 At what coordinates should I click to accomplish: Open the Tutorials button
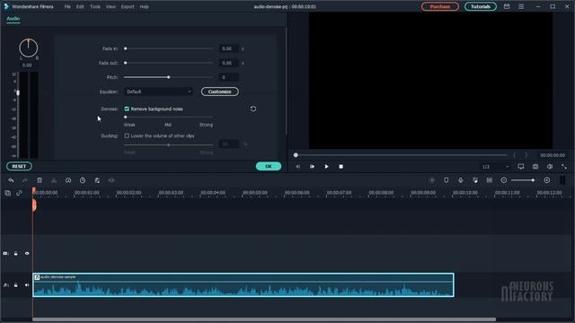point(481,6)
